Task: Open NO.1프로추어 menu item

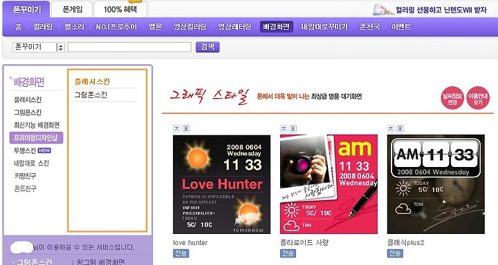Action: (116, 27)
